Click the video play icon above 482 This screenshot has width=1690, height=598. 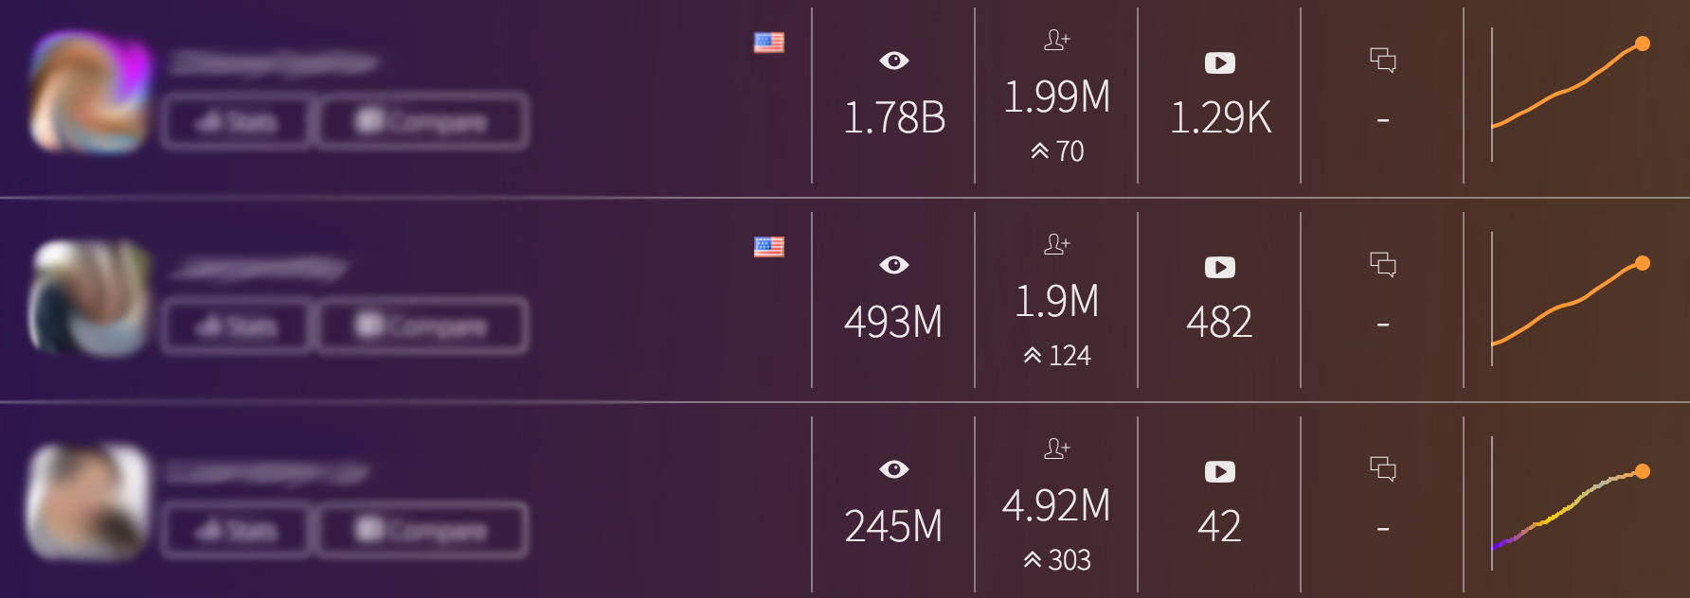click(x=1219, y=268)
